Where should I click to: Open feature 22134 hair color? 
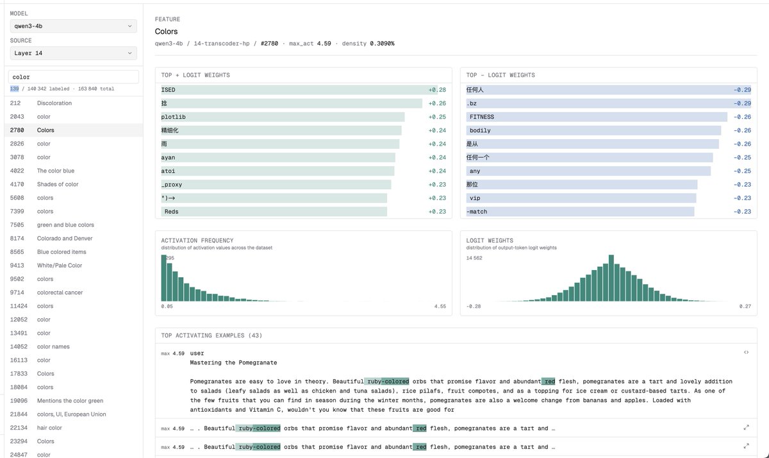pos(73,428)
